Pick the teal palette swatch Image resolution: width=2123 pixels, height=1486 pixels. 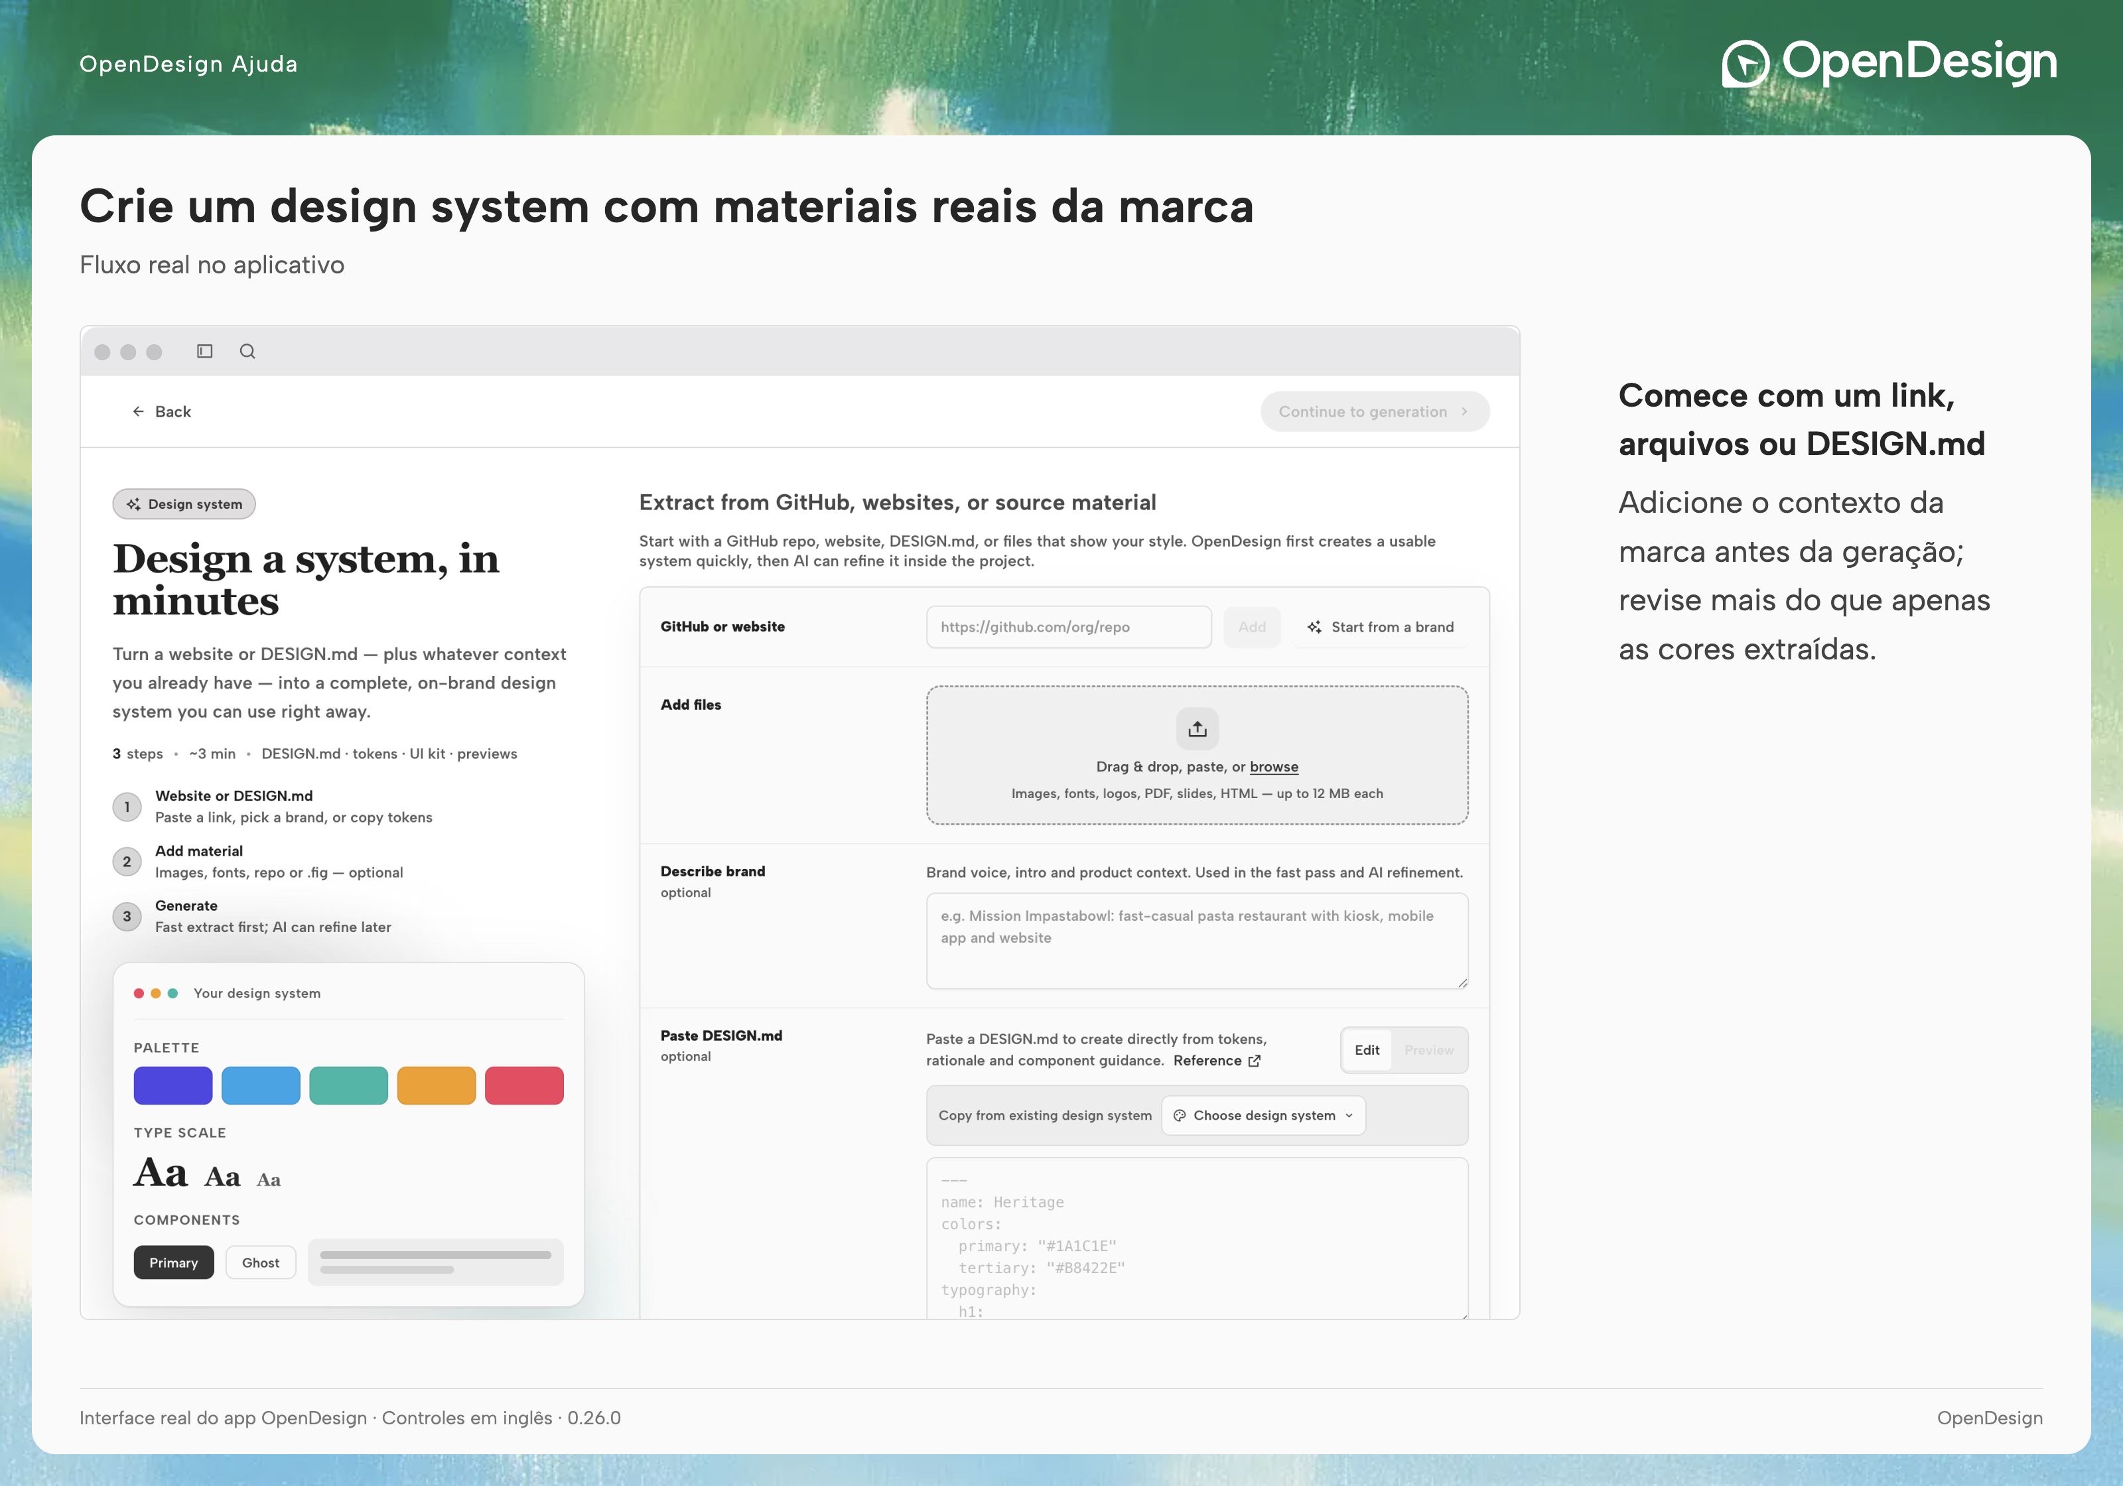[x=348, y=1085]
